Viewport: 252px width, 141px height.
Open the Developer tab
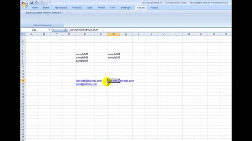(x=126, y=8)
